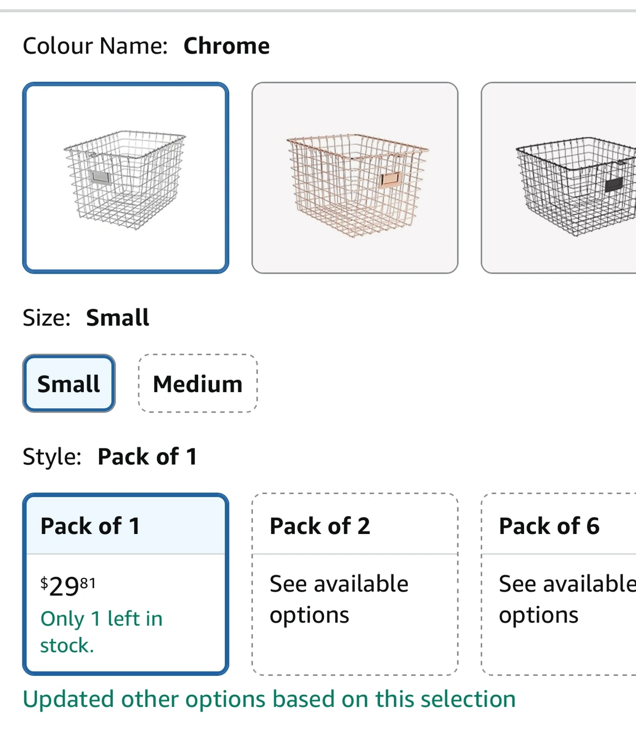The width and height of the screenshot is (636, 735).
Task: Click the bold Small text beside Size label
Action: (117, 317)
